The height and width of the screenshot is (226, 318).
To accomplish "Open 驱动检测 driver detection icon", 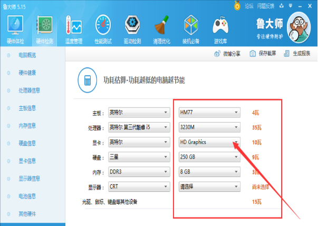I will pyautogui.click(x=132, y=27).
